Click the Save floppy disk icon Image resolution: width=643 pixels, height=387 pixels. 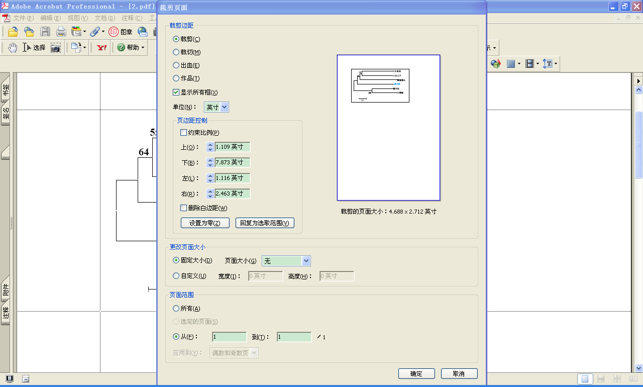45,32
